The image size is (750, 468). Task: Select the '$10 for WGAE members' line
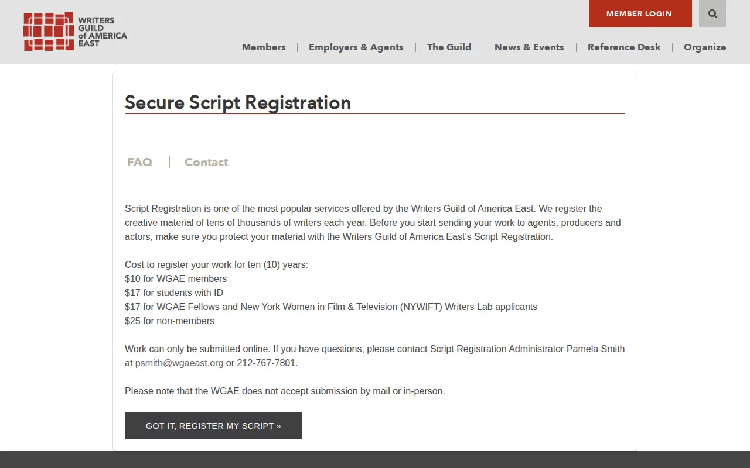pyautogui.click(x=176, y=278)
